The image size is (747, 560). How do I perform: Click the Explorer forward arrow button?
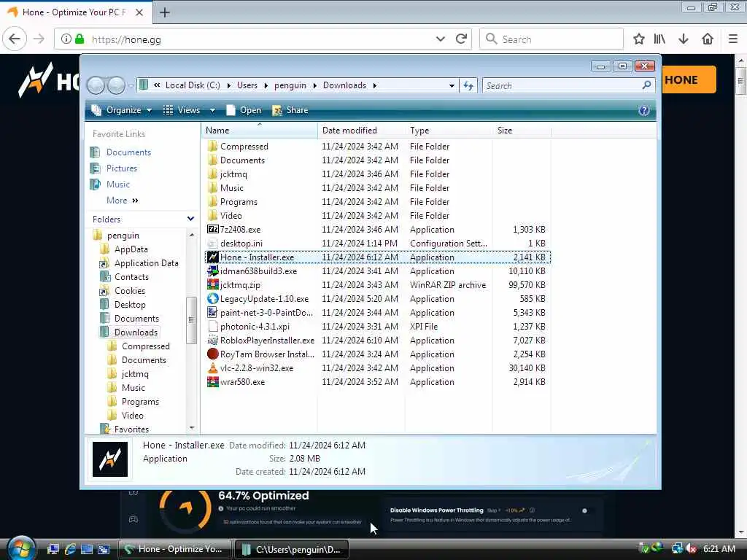coord(116,86)
